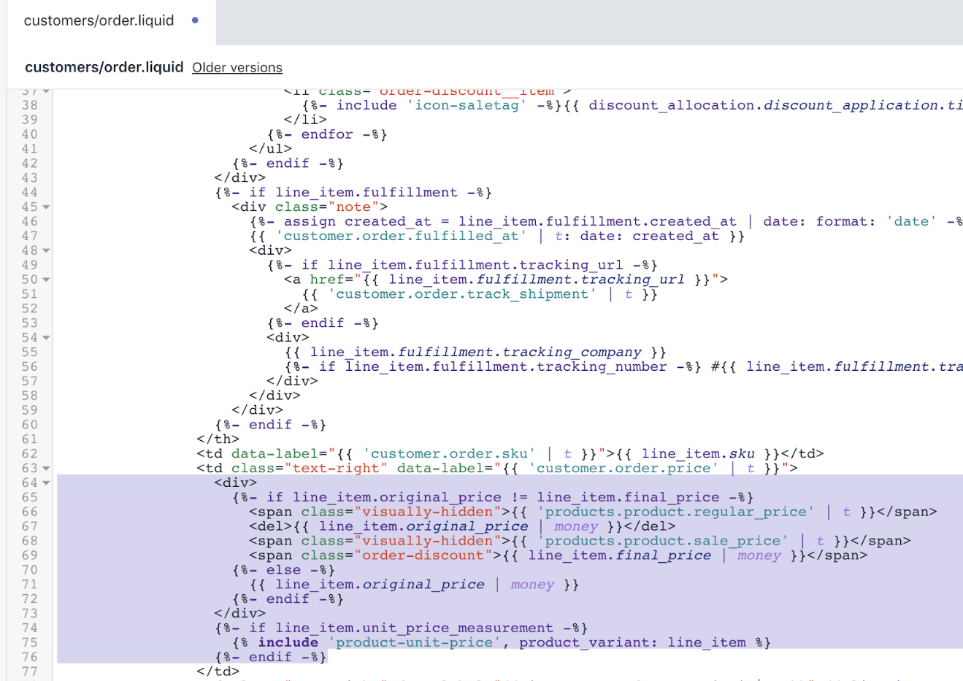Screen dimensions: 963x681
Task: Switch to the customers/order.liquid tab
Action: coord(99,20)
